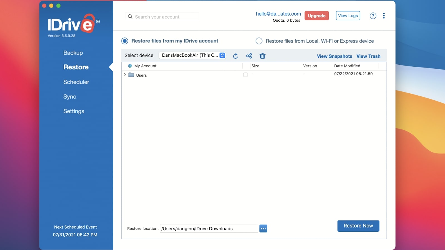This screenshot has width=445, height=250.
Task: Open View Snapshots
Action: pyautogui.click(x=334, y=56)
